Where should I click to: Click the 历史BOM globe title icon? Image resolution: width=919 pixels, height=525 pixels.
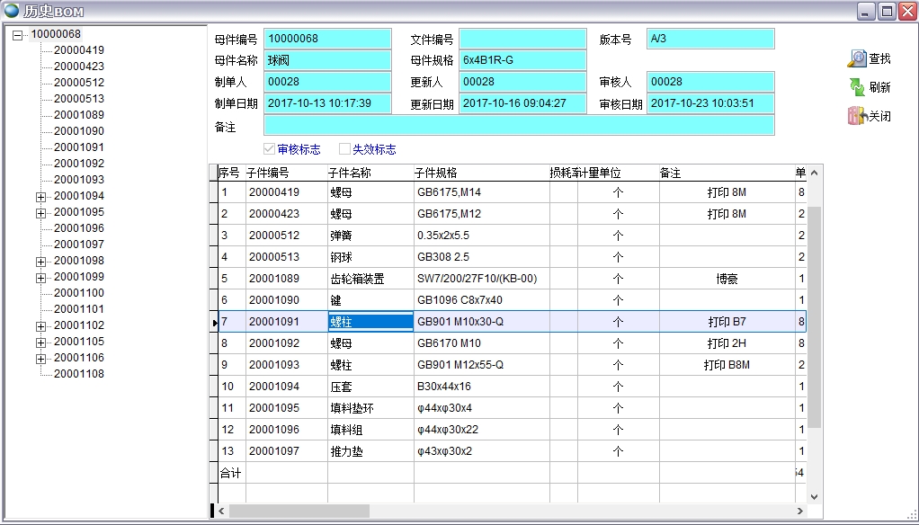13,11
